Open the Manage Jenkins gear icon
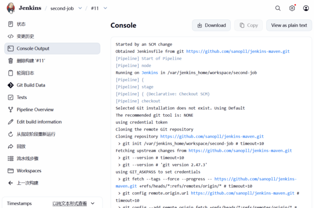 (292, 8)
